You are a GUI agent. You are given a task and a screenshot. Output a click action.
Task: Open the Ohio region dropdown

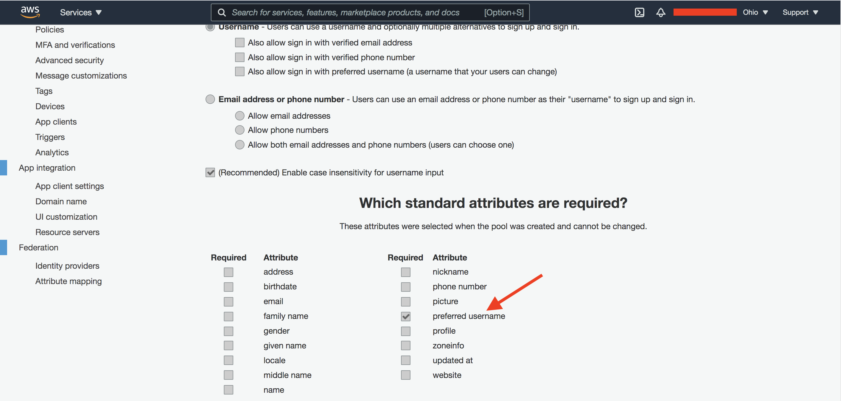[x=754, y=12]
